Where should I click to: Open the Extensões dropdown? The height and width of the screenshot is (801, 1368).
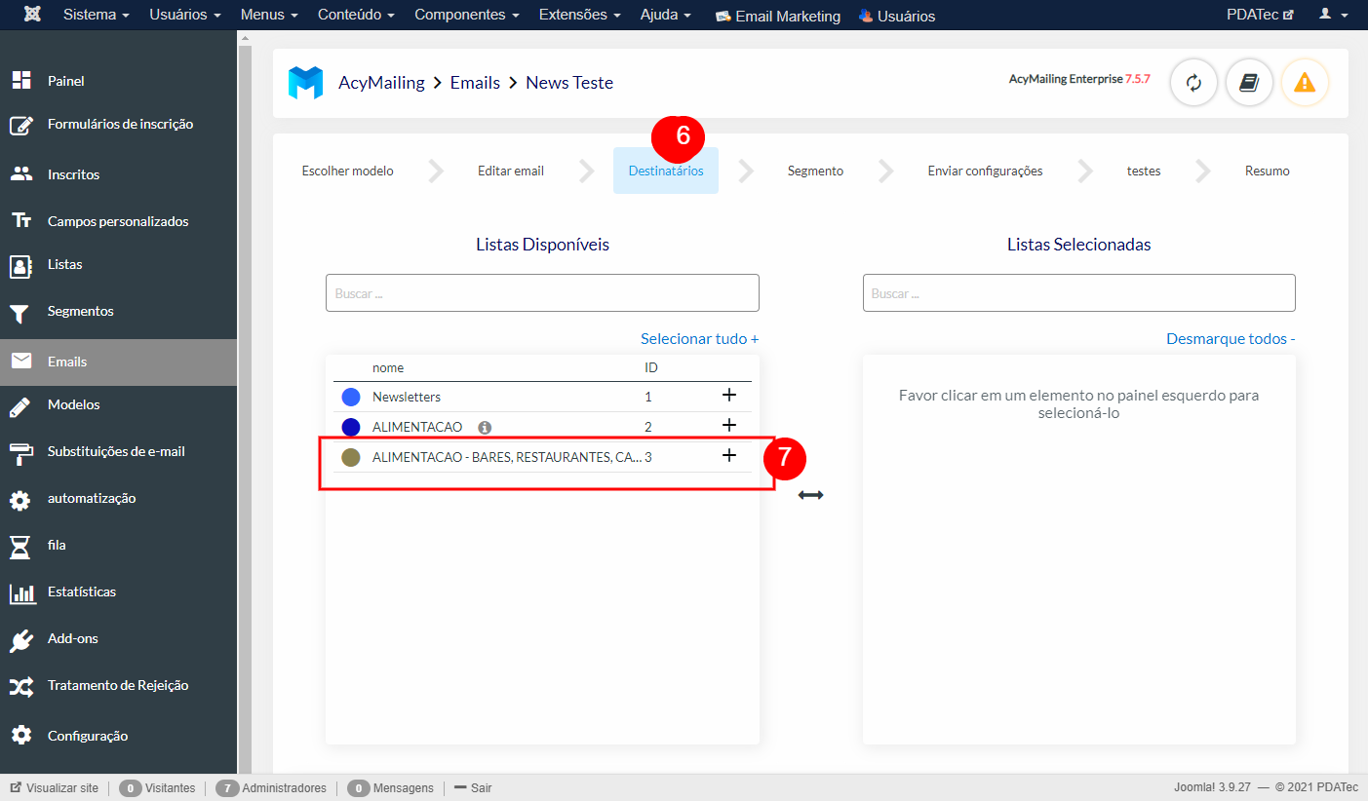click(x=579, y=15)
